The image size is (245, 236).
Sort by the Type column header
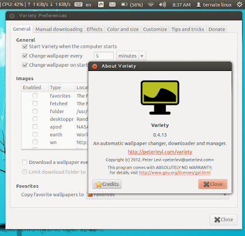(x=62, y=87)
